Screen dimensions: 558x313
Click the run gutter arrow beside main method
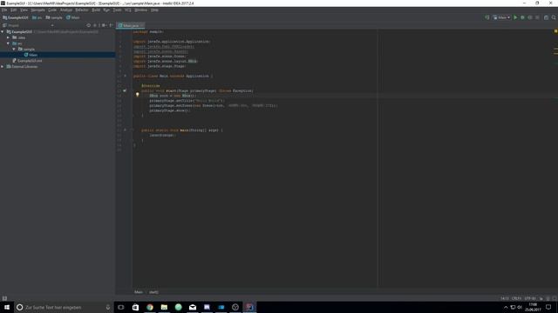(x=125, y=130)
